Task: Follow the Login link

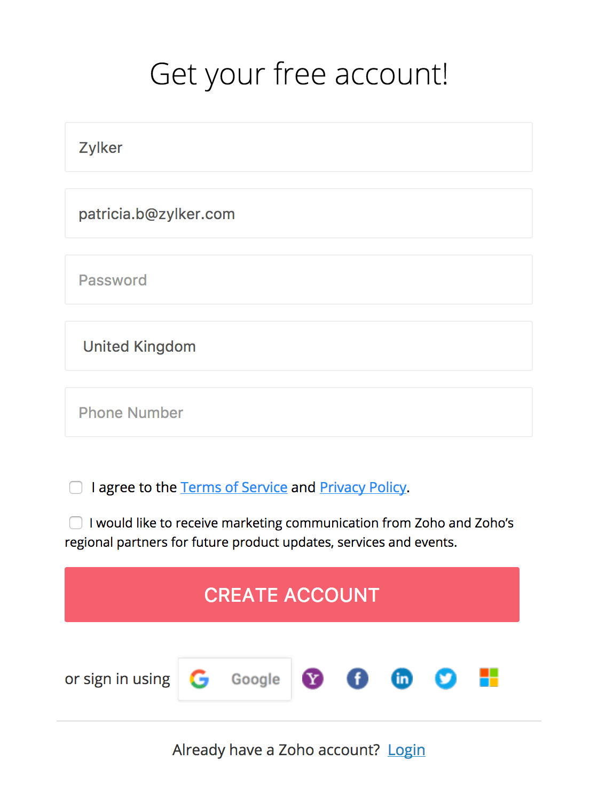Action: coord(406,750)
